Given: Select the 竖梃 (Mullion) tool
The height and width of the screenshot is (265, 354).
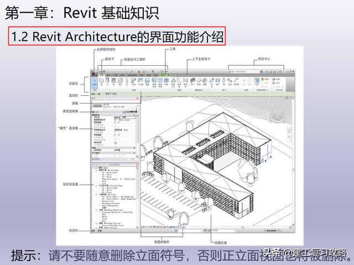Looking at the screenshot, I should click(x=166, y=81).
